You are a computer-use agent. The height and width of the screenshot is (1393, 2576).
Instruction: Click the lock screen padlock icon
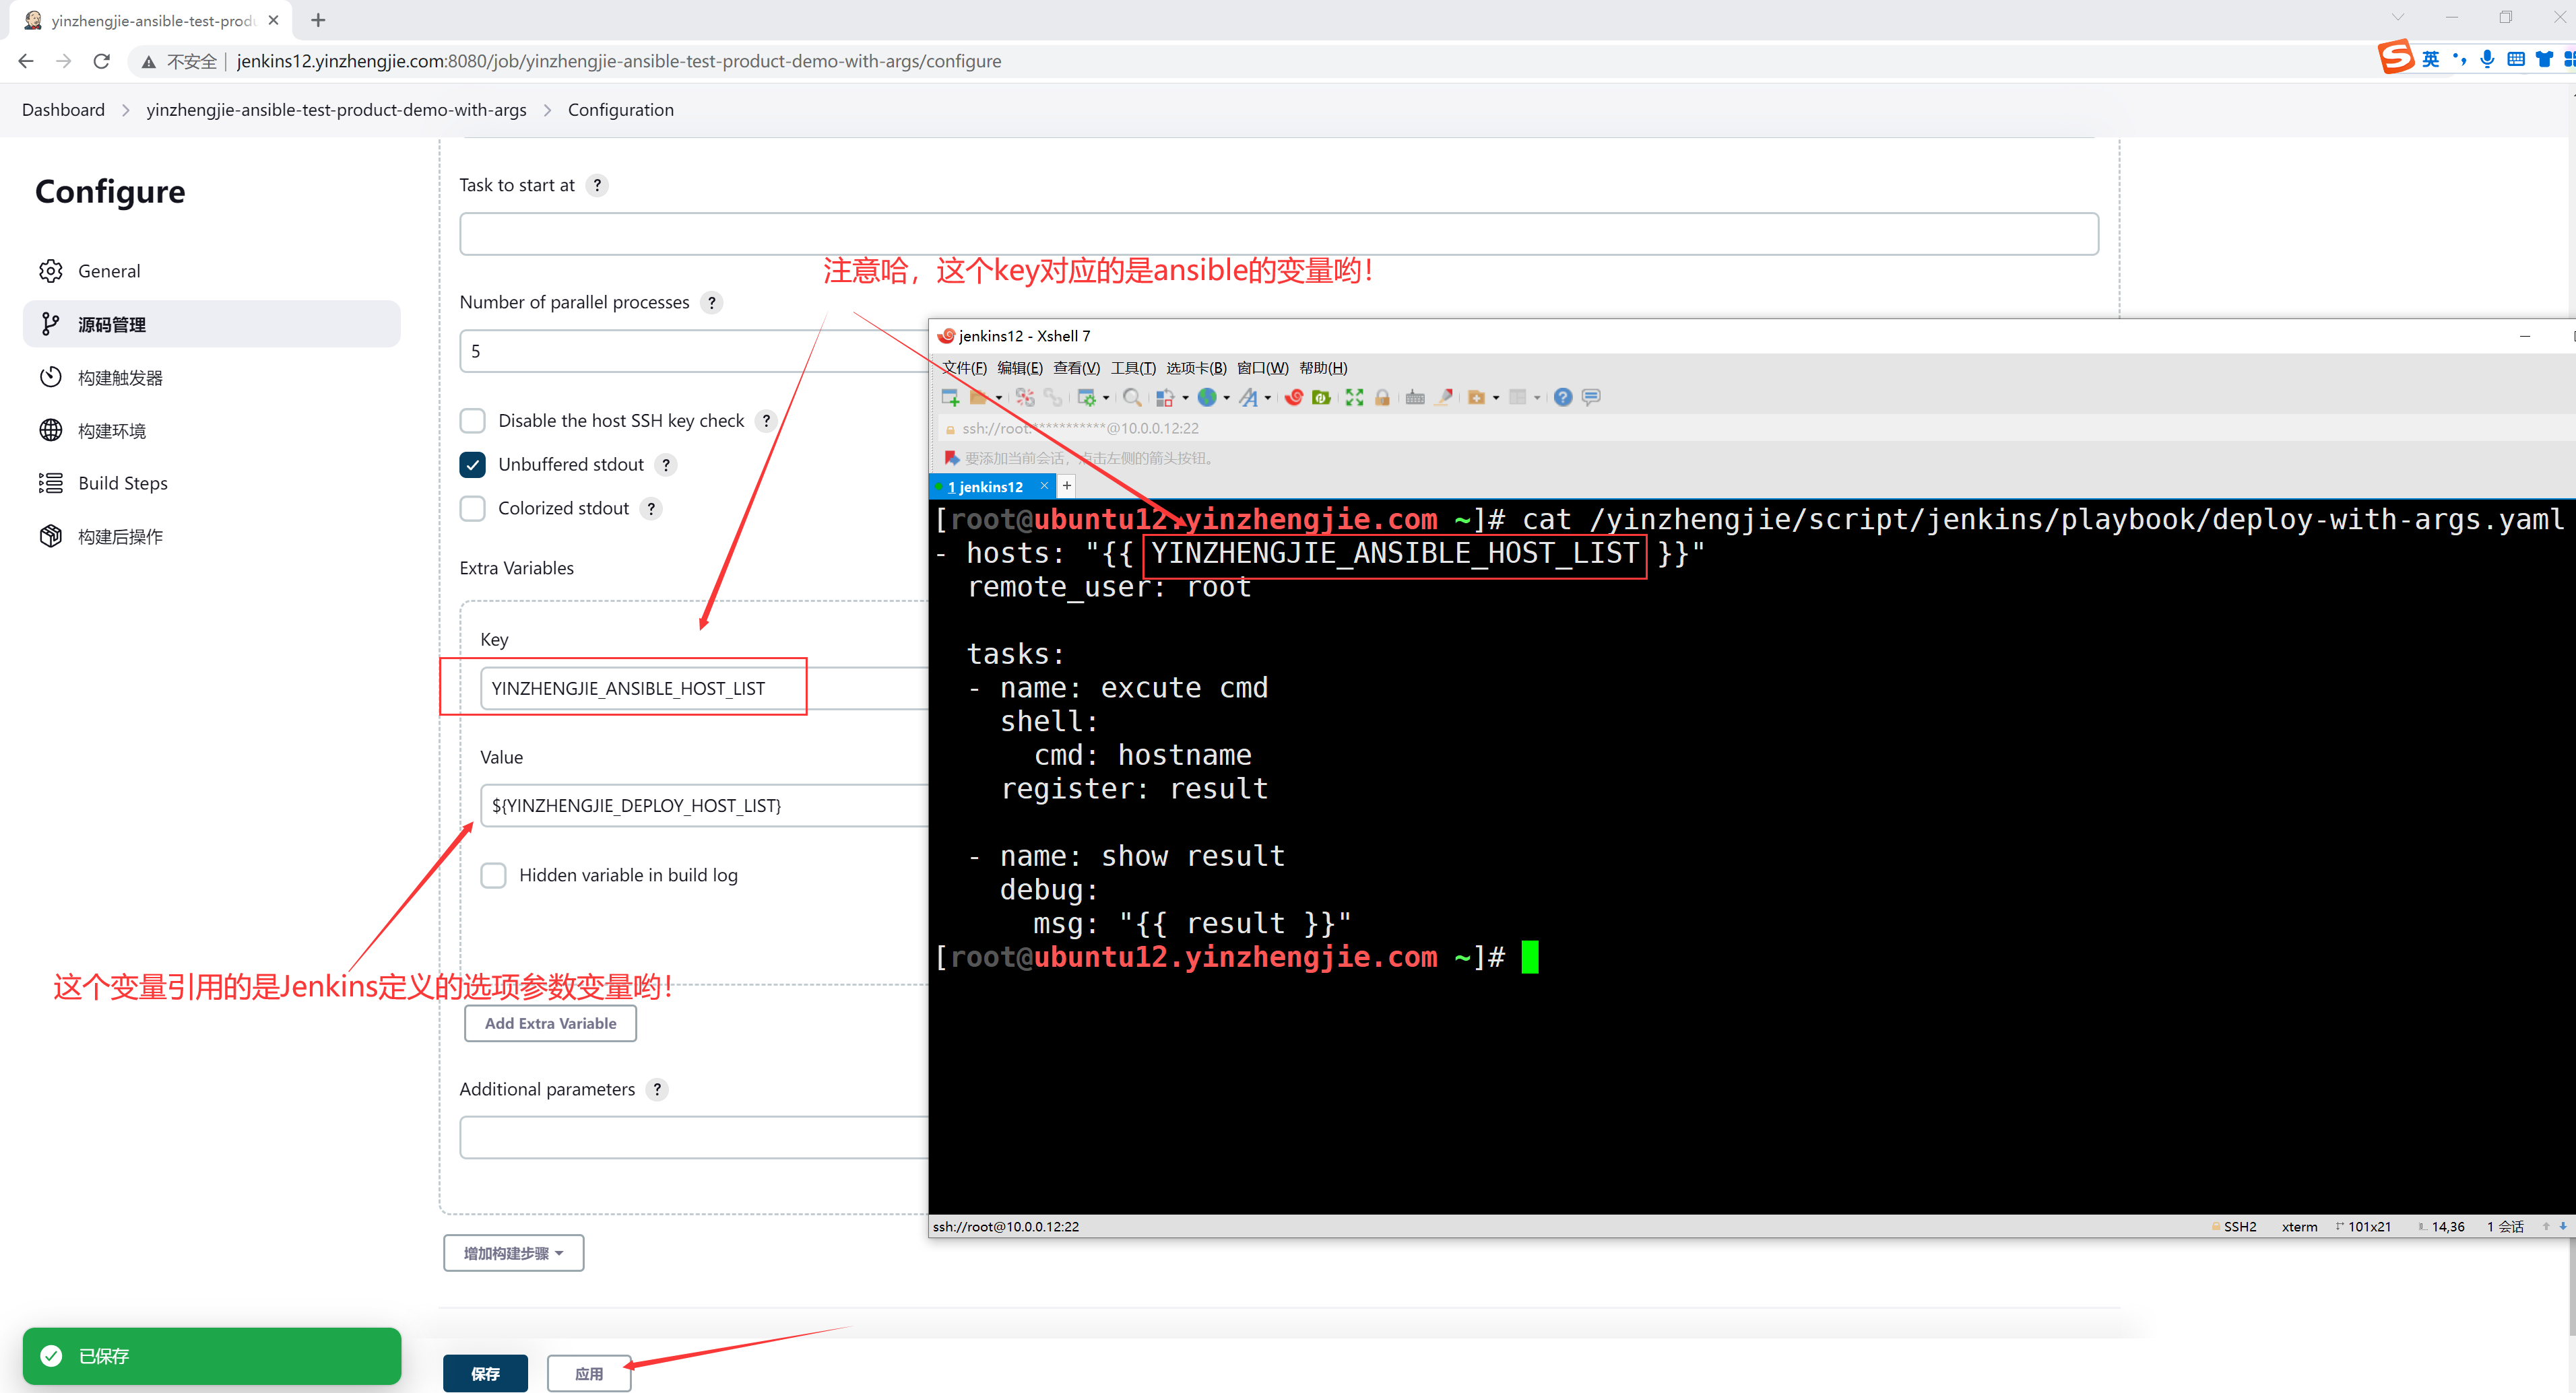pos(1382,398)
